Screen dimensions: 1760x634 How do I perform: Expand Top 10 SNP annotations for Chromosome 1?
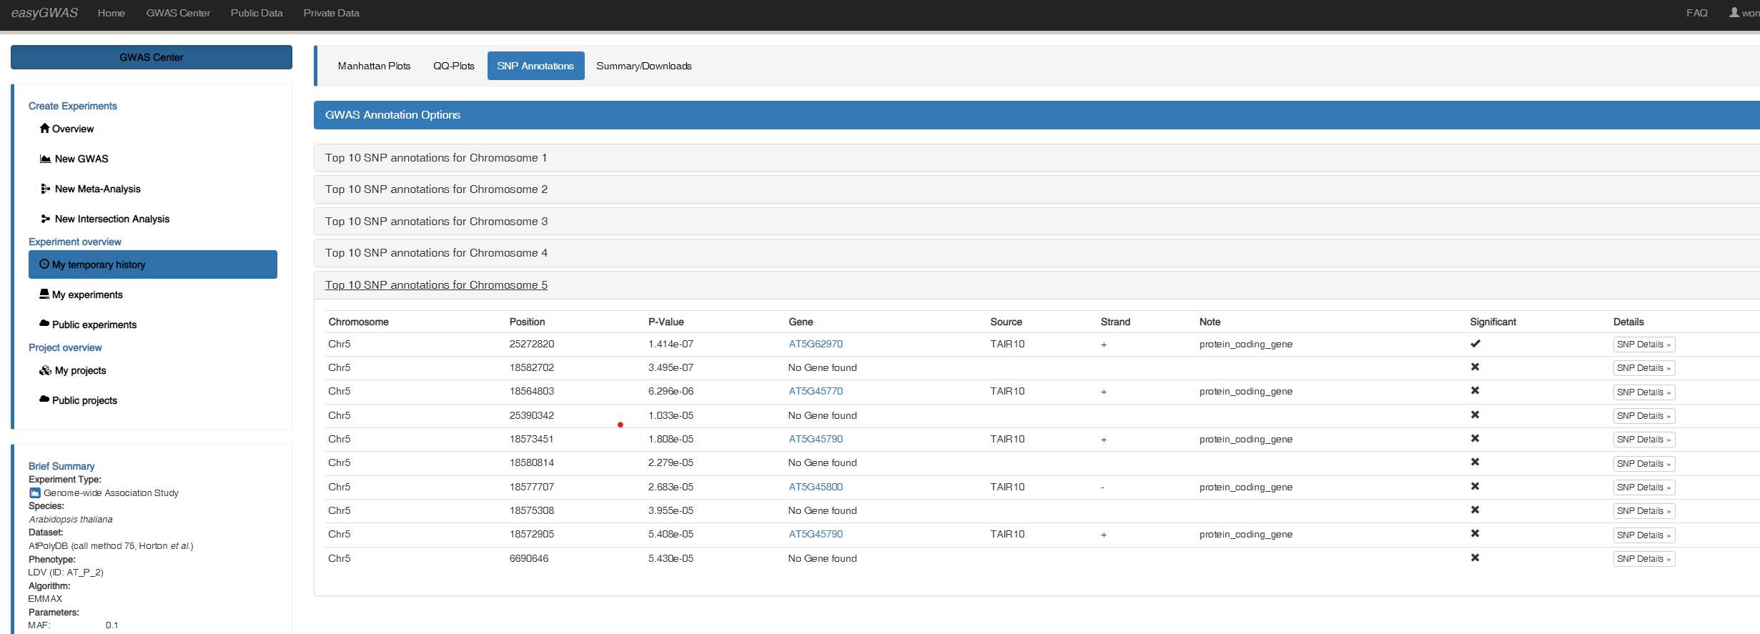[x=435, y=158]
